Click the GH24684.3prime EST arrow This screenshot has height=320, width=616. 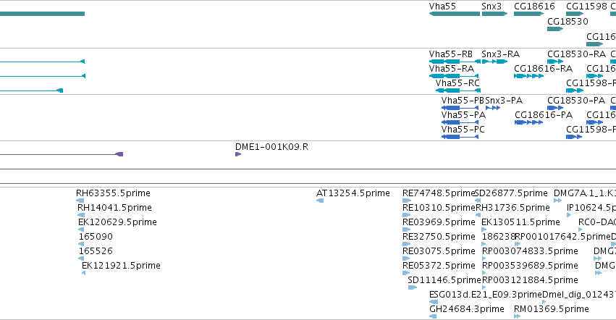tap(434, 316)
